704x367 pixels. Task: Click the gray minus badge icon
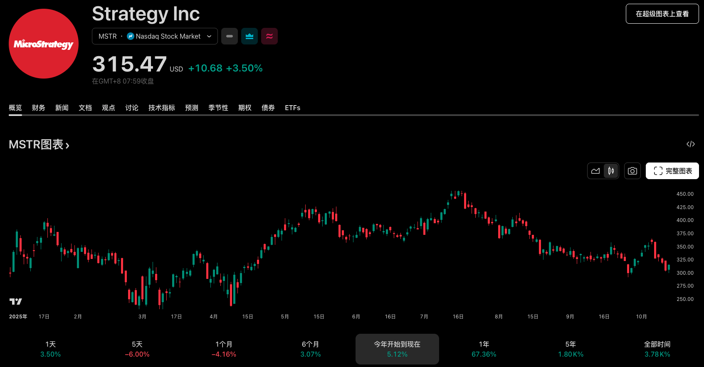[x=230, y=36]
